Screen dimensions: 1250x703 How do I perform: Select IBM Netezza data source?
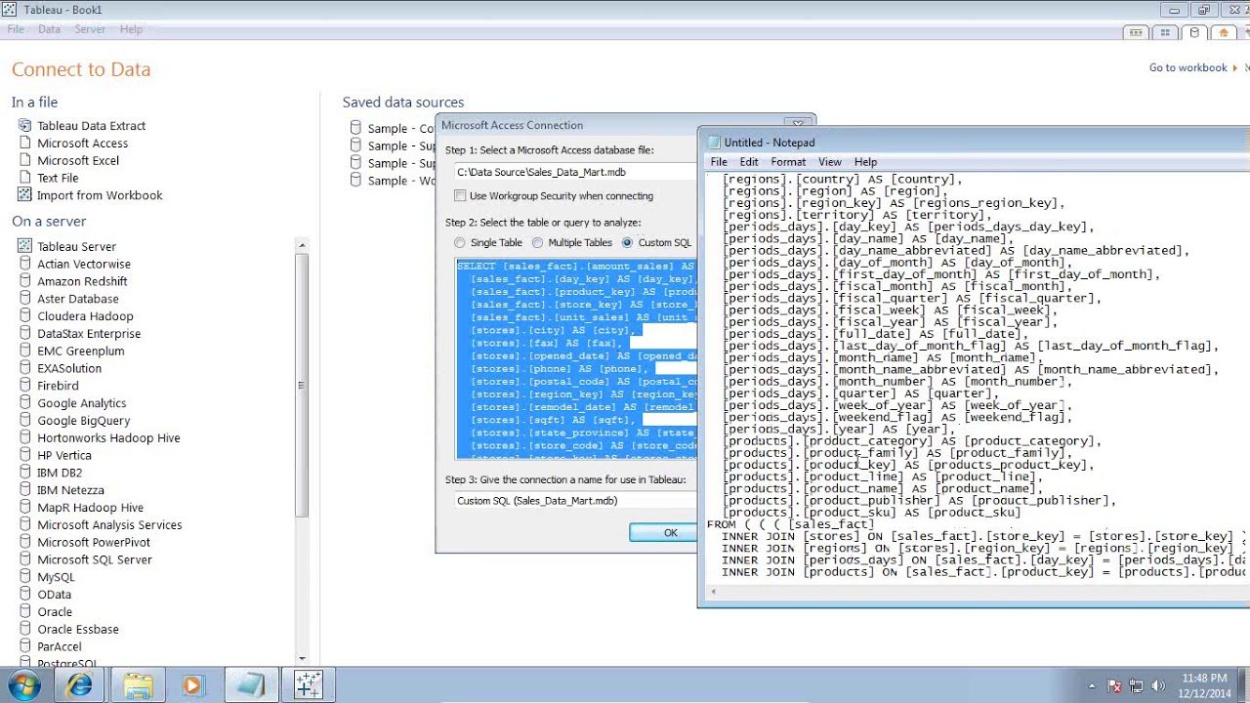pos(70,490)
